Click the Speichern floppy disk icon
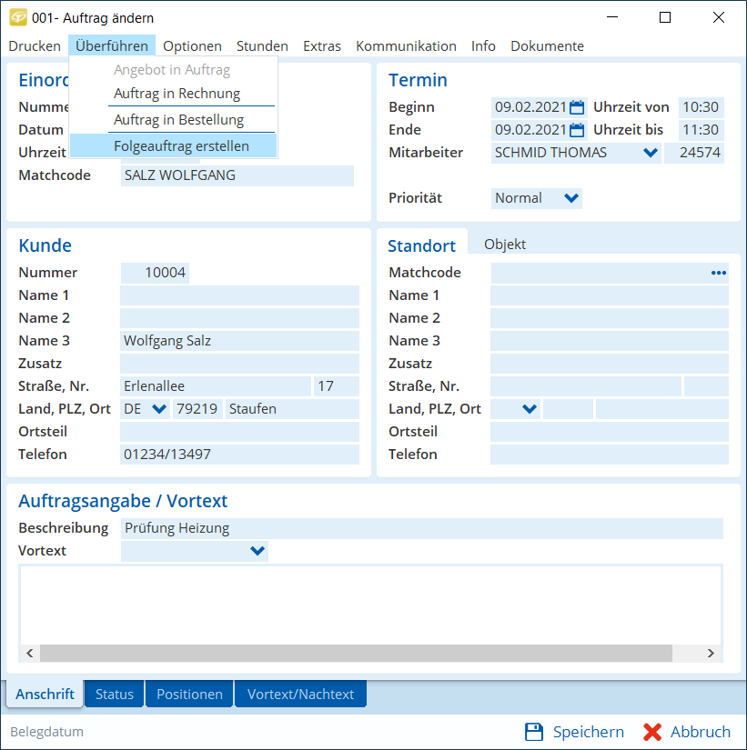Screen dimensions: 747x750 [x=534, y=732]
